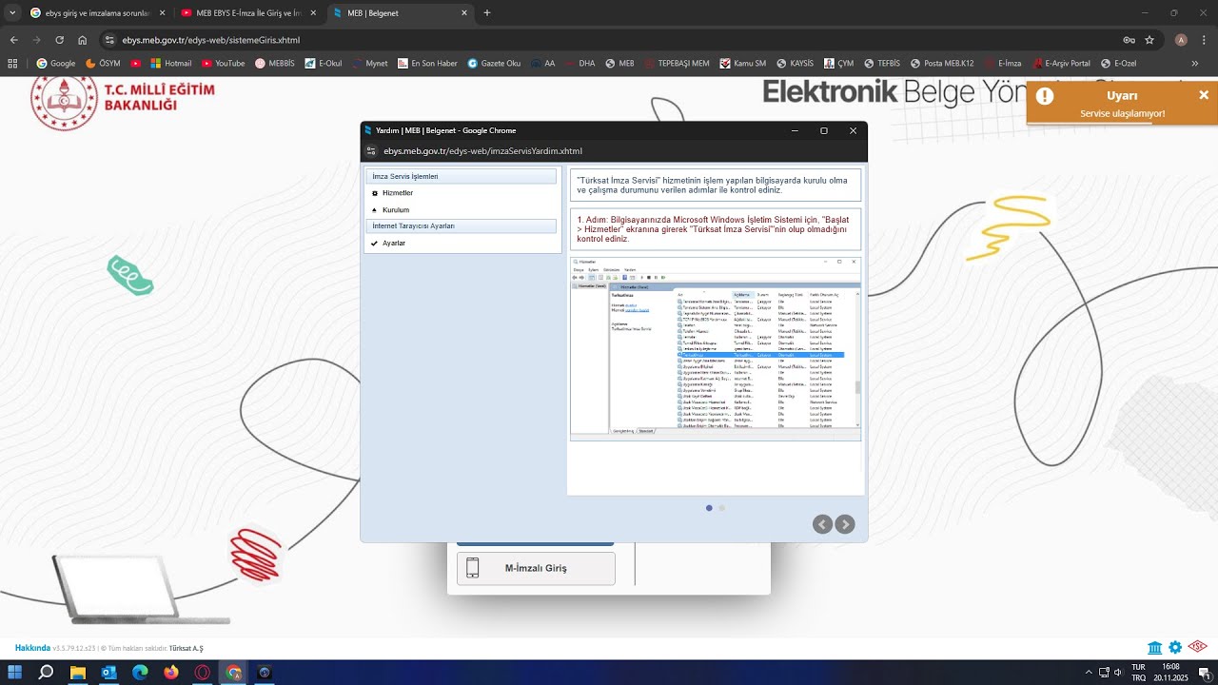Select the MEB | Belgenet tab

tap(401, 13)
